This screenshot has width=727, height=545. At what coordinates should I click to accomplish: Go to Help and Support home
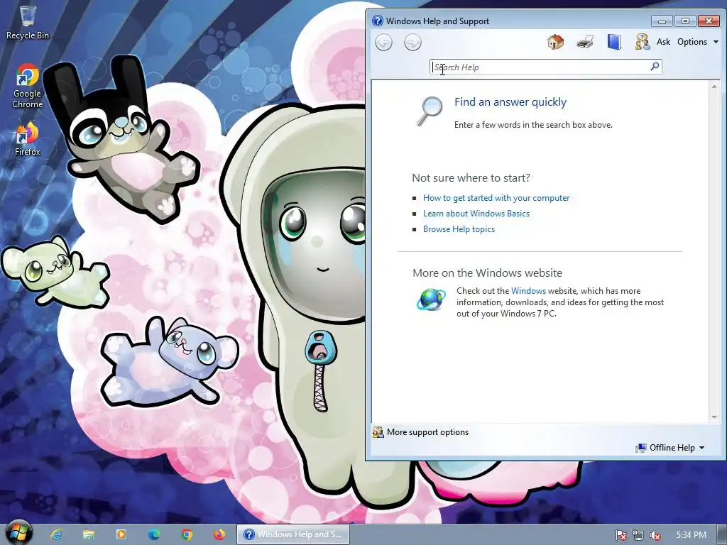pyautogui.click(x=555, y=42)
